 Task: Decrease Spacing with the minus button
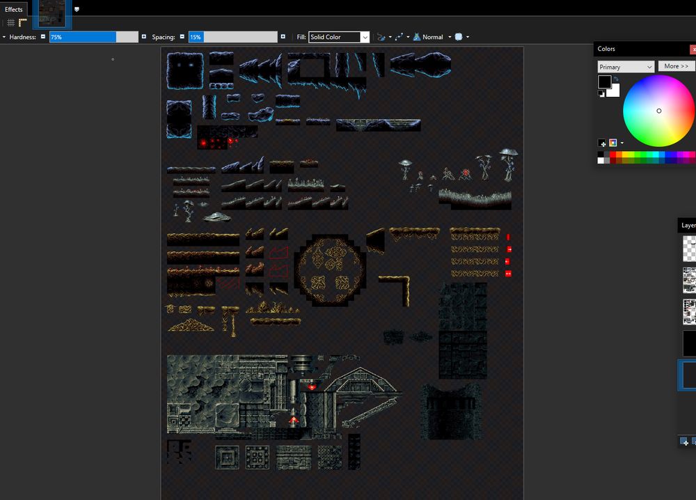coord(182,36)
